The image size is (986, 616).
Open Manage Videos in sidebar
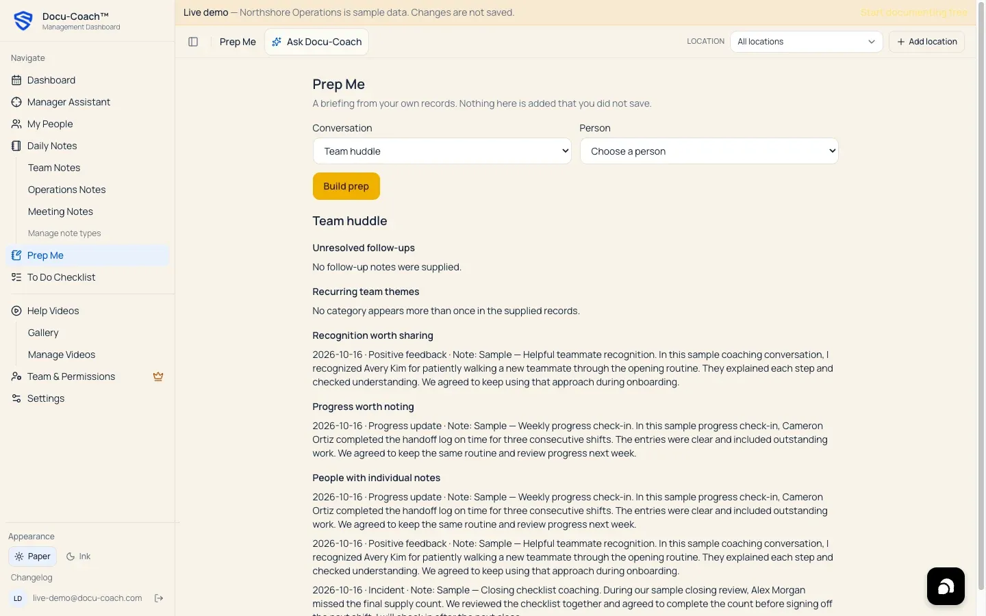62,355
